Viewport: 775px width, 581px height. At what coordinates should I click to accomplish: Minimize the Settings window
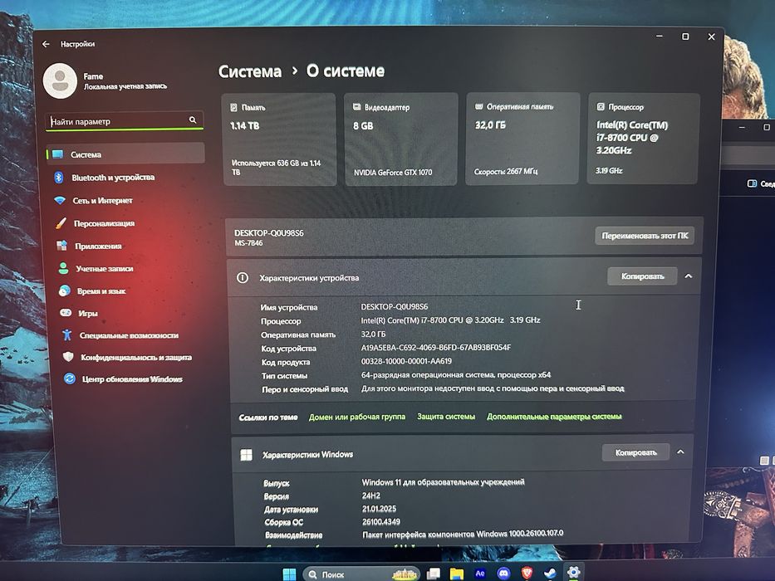coord(660,36)
